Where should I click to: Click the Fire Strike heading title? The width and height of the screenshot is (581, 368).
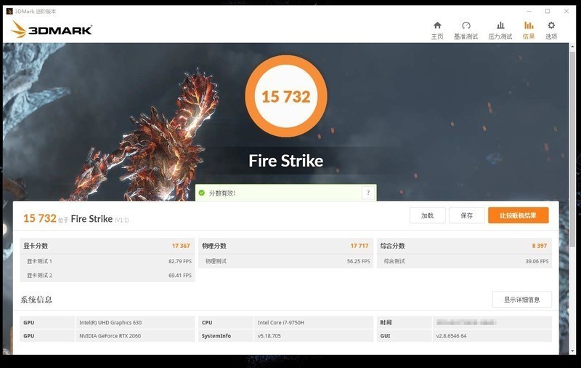285,161
